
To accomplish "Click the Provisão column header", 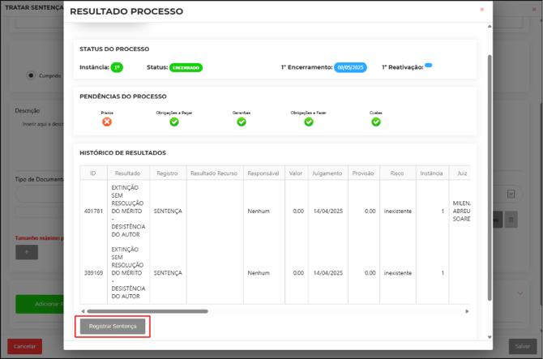I will tap(364, 173).
